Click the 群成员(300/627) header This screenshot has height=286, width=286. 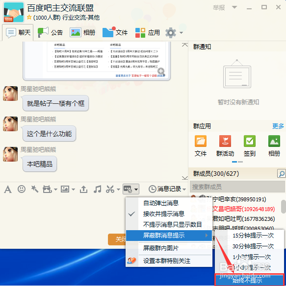216,174
